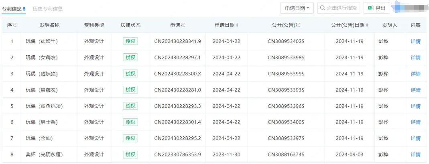Select application number CN202430228293.3

tap(177, 106)
